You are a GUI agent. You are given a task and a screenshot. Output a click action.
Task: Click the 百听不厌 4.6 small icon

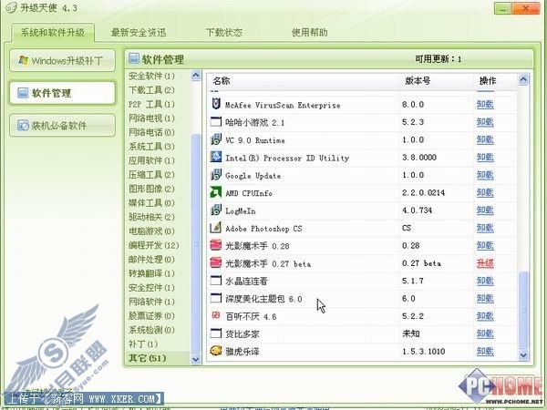[216, 315]
